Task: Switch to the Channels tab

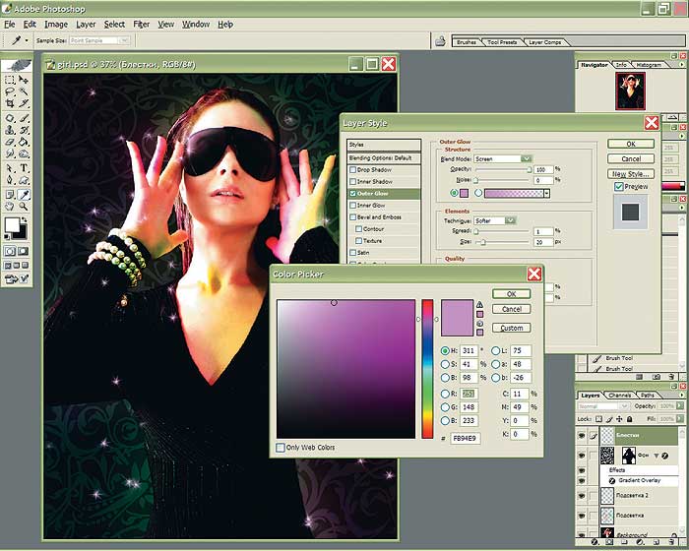Action: (619, 396)
